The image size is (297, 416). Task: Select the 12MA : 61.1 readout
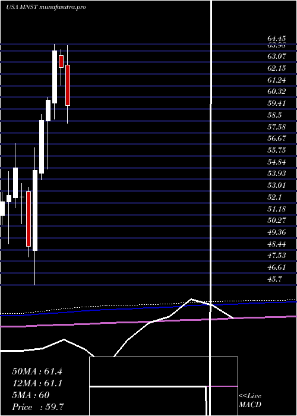pyautogui.click(x=37, y=383)
